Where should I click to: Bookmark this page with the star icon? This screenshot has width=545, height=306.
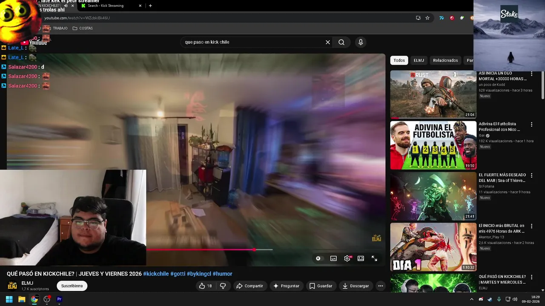point(427,18)
